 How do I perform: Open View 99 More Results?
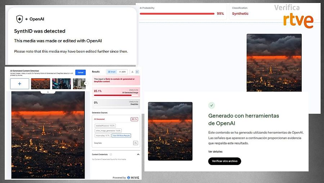click(121, 136)
